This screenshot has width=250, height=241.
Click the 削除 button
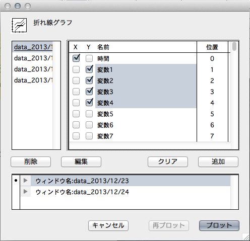click(31, 162)
